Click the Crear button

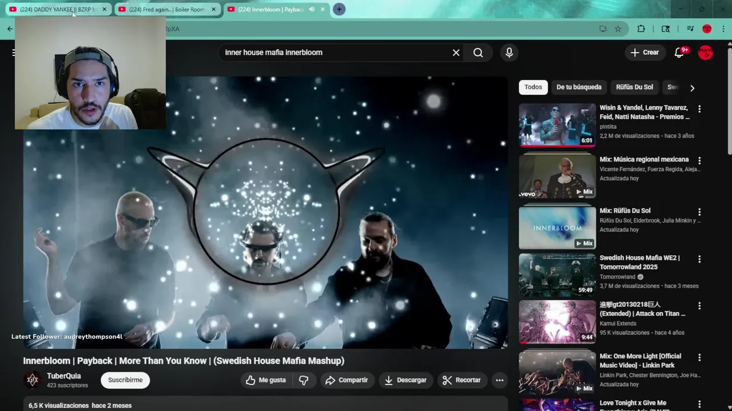pyautogui.click(x=645, y=53)
